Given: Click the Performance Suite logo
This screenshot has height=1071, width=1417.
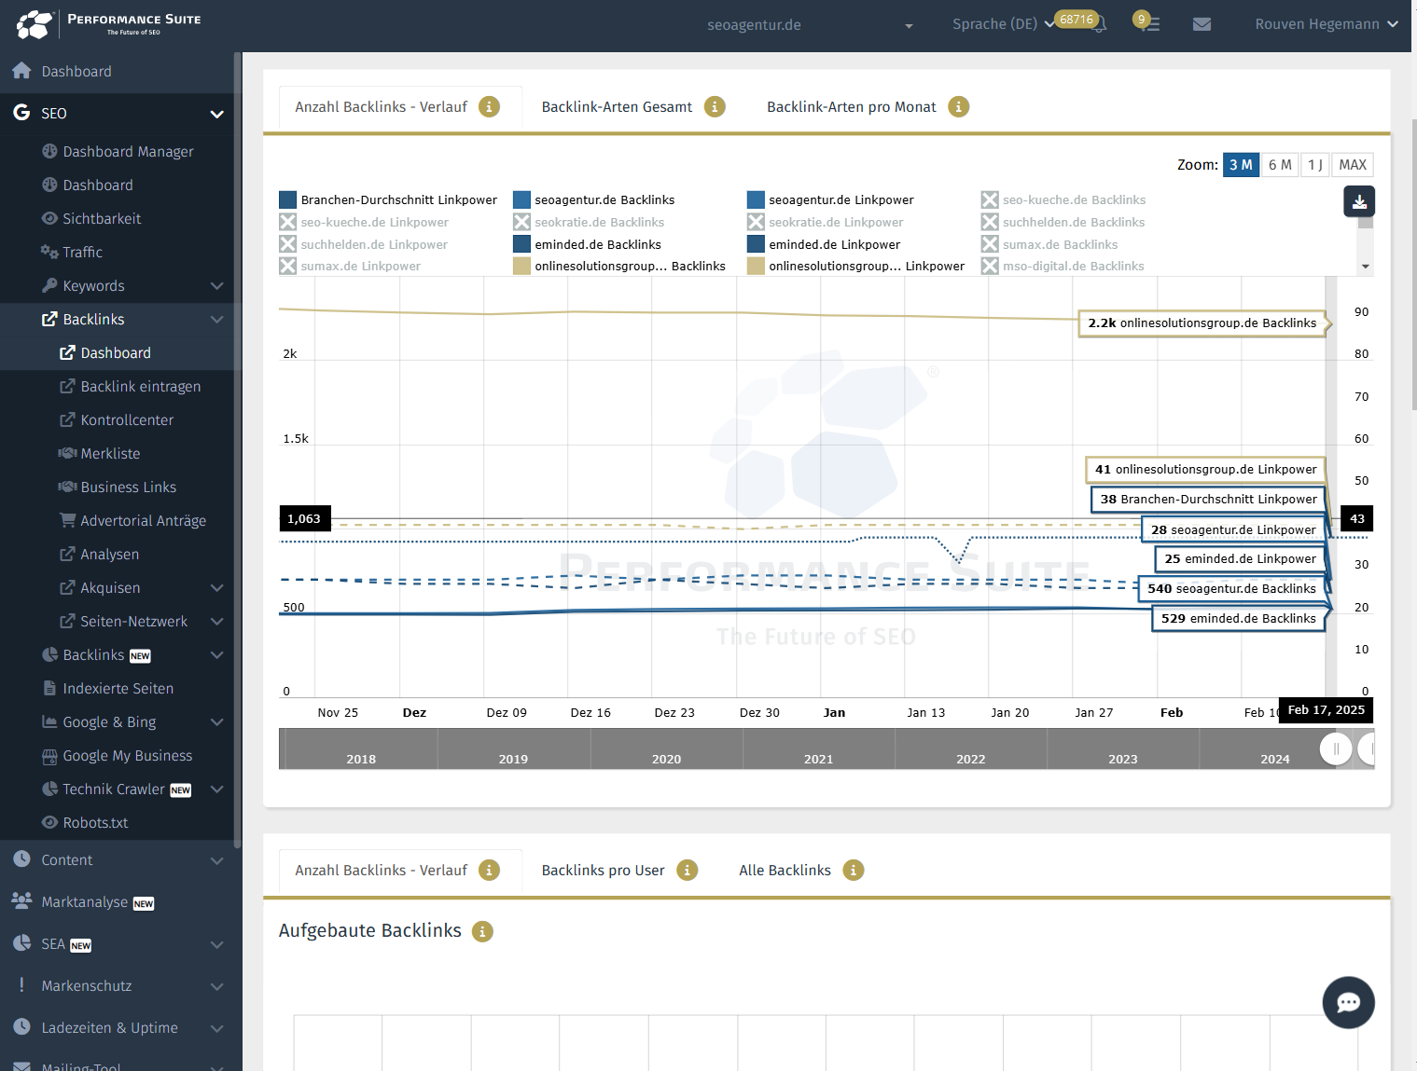Looking at the screenshot, I should tap(108, 23).
